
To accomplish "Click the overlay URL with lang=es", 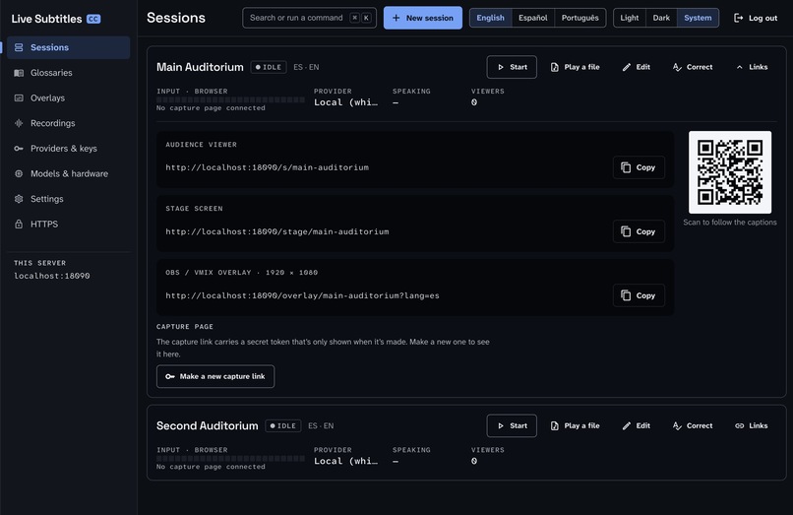I will click(302, 295).
